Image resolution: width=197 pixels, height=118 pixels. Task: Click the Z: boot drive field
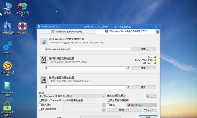click(86, 68)
